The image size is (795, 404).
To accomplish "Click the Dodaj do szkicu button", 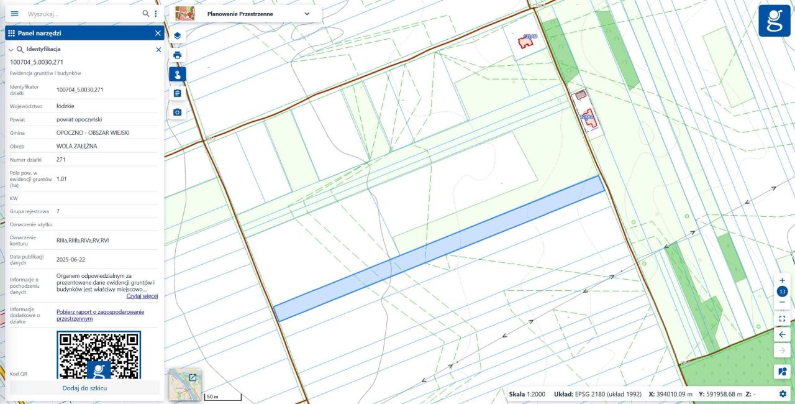I will coord(84,388).
